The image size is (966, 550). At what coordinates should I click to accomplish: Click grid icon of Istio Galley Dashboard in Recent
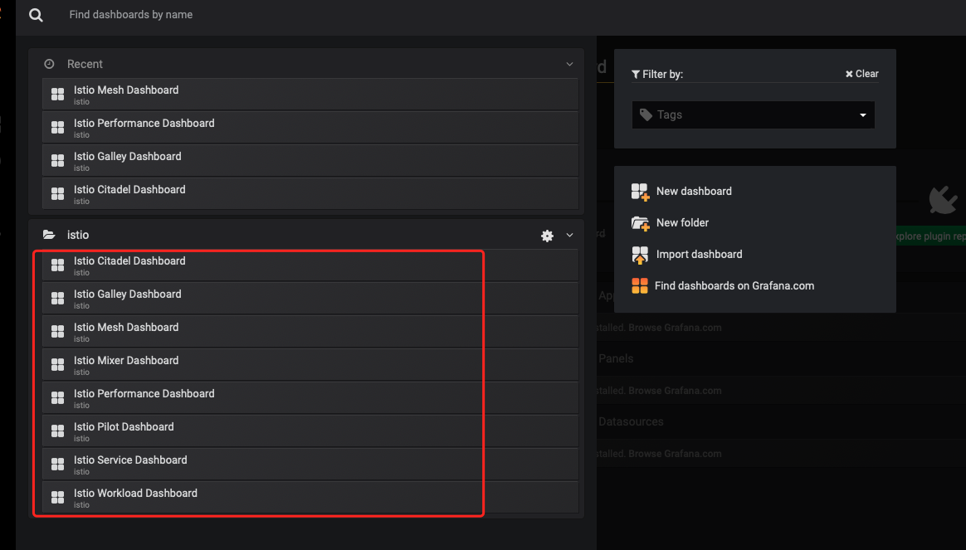(58, 161)
